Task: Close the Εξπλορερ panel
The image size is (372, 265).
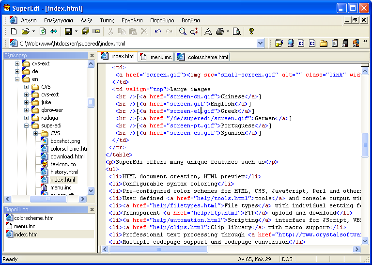Action: (92, 56)
